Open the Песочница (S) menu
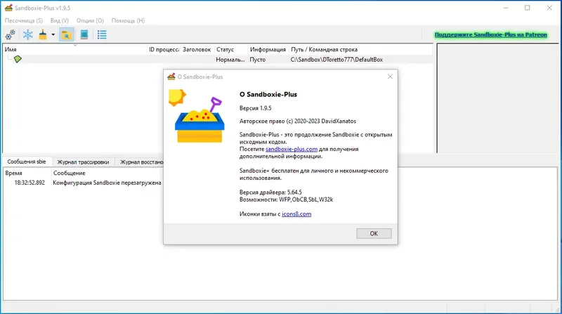Viewport: 562px width, 314px height. (24, 21)
